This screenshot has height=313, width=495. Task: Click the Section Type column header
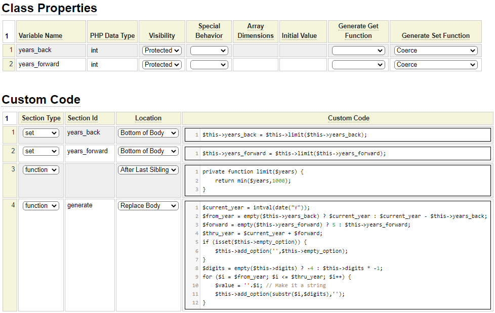41,118
